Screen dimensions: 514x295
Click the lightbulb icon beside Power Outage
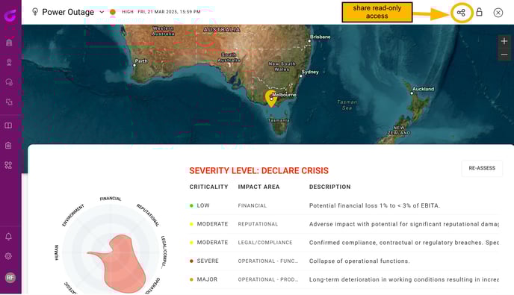(x=35, y=12)
